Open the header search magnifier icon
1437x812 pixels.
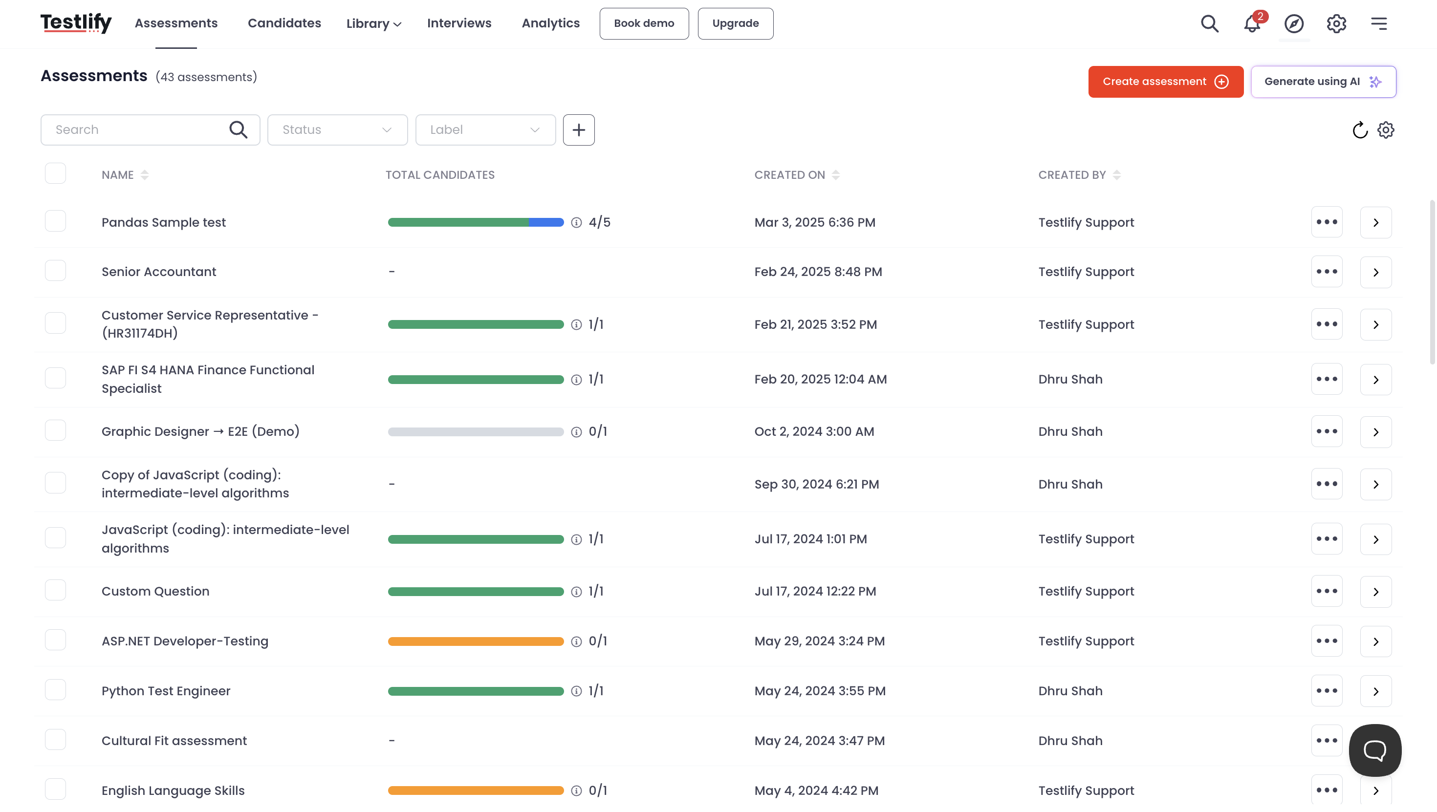[x=1209, y=23]
